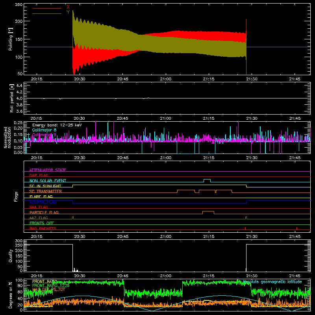Click the orange MAX_DET_VS_TOT legend entry

click(x=48, y=289)
